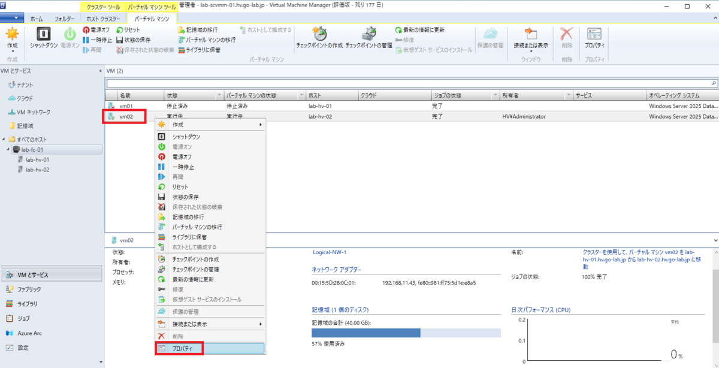Choose チェックポイントの作成 in the context menu
The image size is (719, 368).
pos(210,260)
